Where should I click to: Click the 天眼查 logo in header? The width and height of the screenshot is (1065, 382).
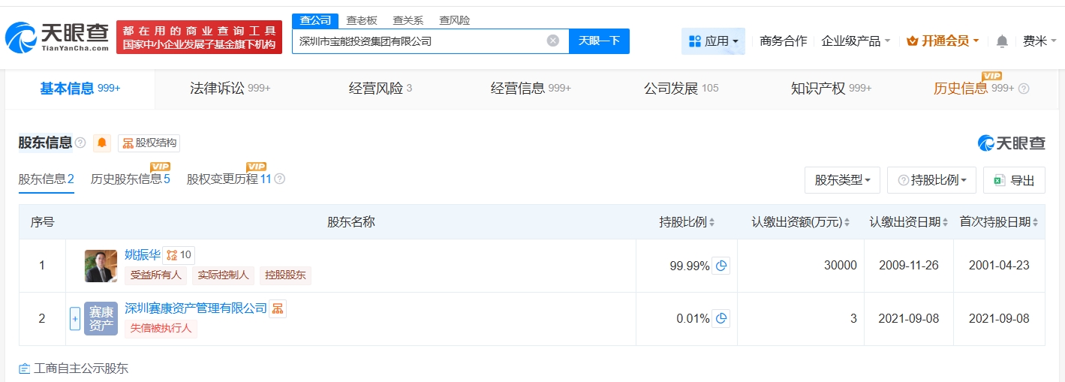point(57,38)
